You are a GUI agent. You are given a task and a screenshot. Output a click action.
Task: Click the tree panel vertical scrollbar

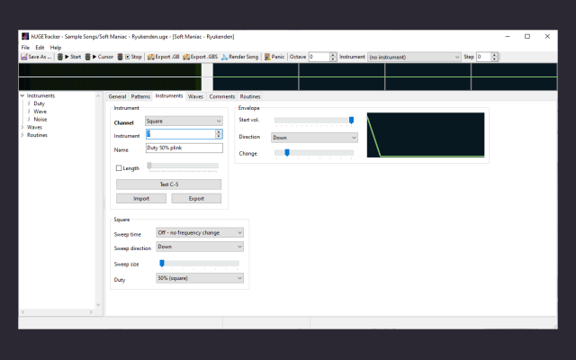coord(98,200)
